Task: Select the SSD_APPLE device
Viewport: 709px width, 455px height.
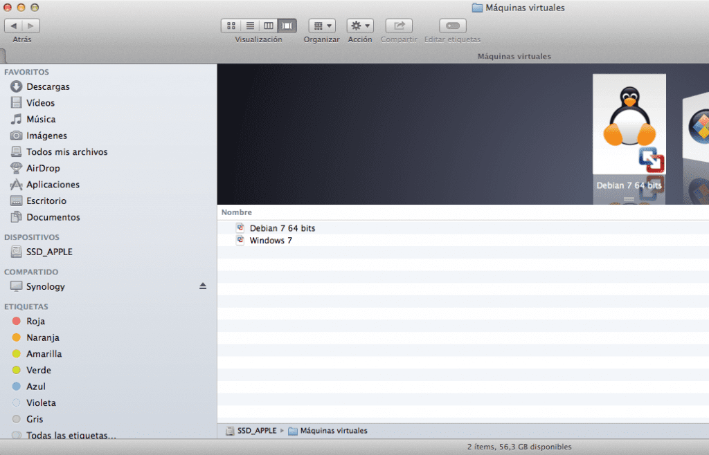Action: pos(49,252)
